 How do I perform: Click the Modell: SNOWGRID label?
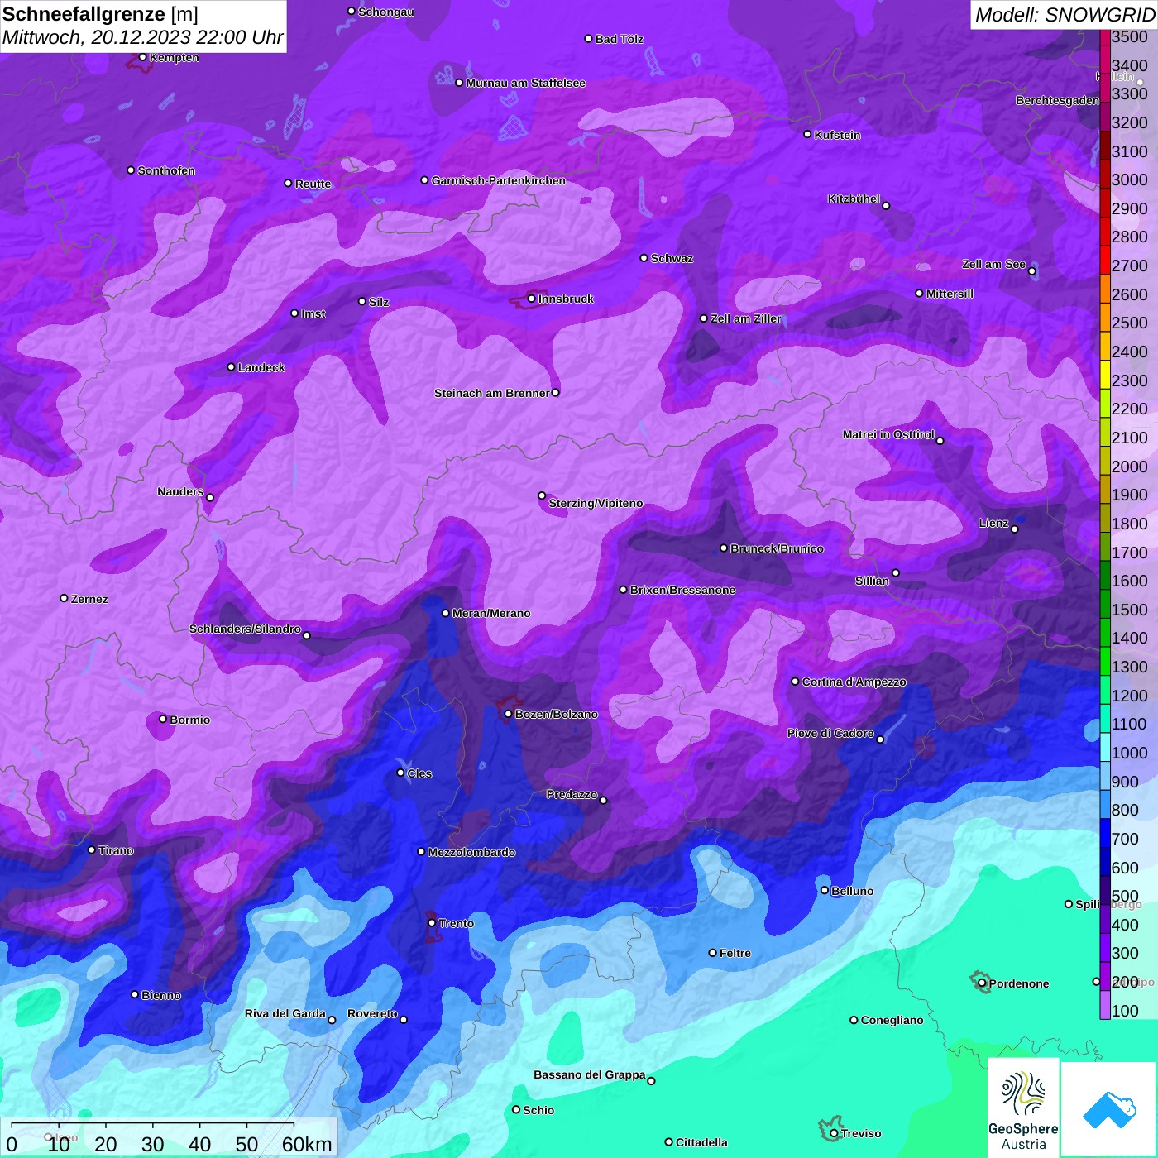(1064, 15)
